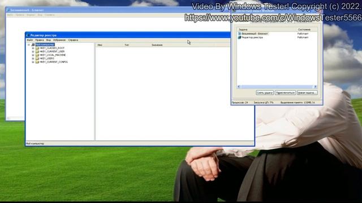362x203 pixels.
Task: Click the Новая задача... button in Task Manager
Action: (x=307, y=92)
